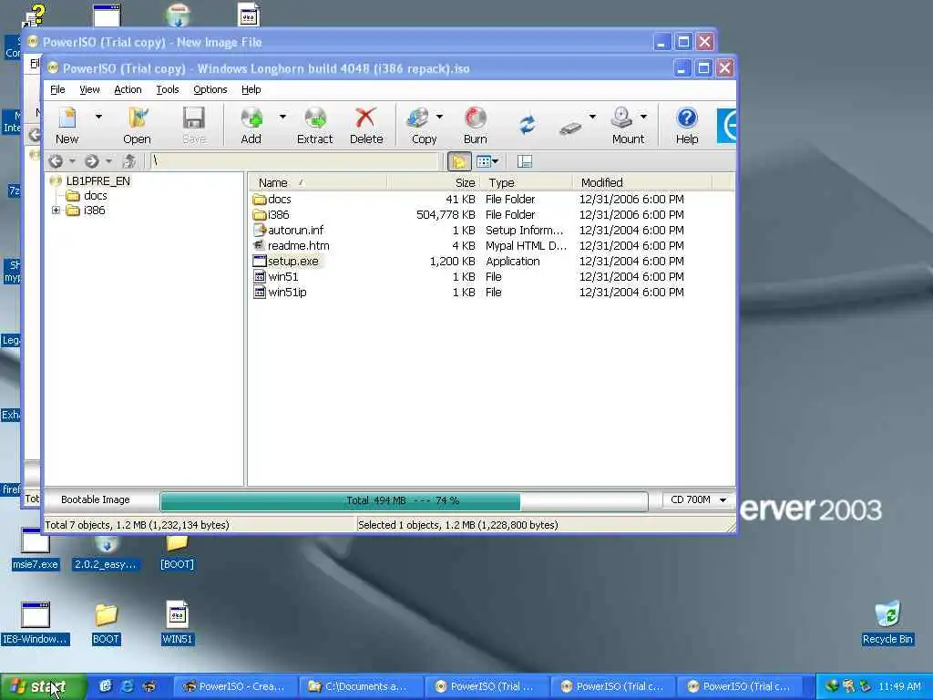The width and height of the screenshot is (933, 700).
Task: Open the CD 700M media dropdown
Action: 697,500
